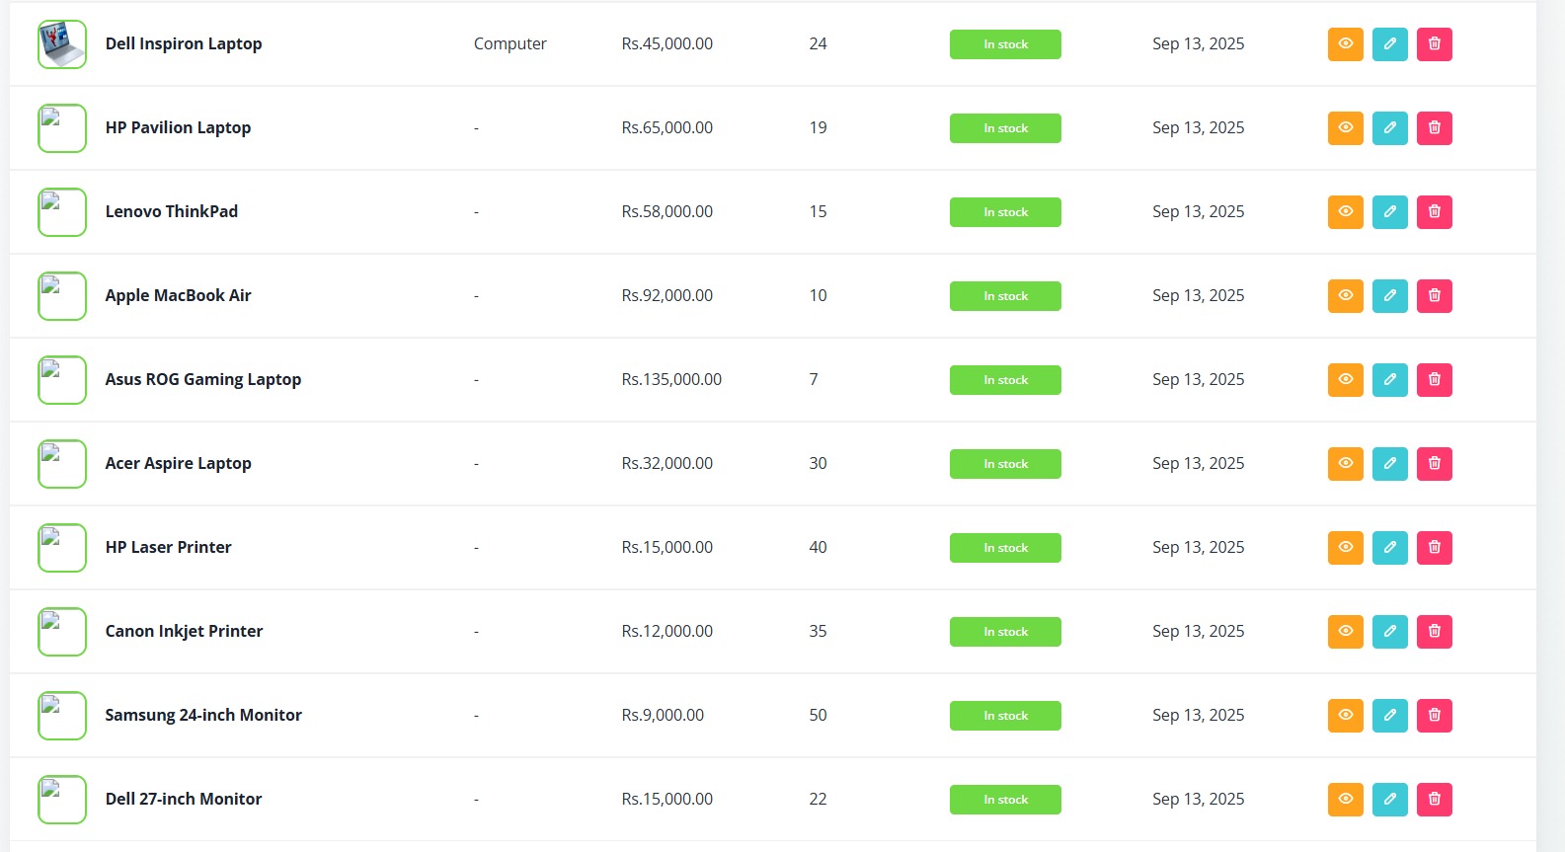Click the Canon Inkjet Printer name
Screen dimensions: 1565x852
pos(184,631)
